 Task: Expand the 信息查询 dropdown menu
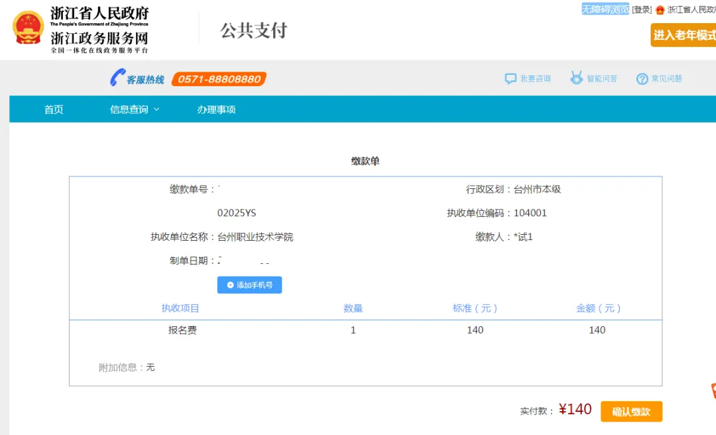pos(135,109)
